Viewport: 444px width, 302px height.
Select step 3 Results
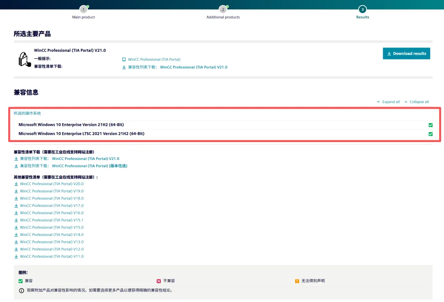(x=363, y=9)
